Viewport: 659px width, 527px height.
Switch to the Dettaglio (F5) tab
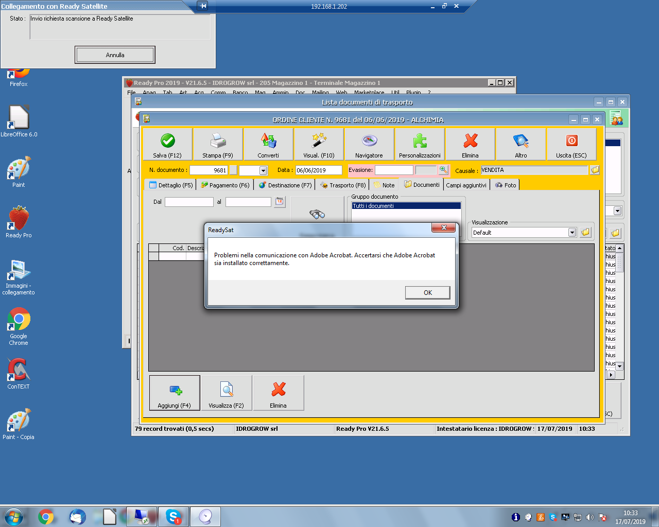(x=171, y=185)
